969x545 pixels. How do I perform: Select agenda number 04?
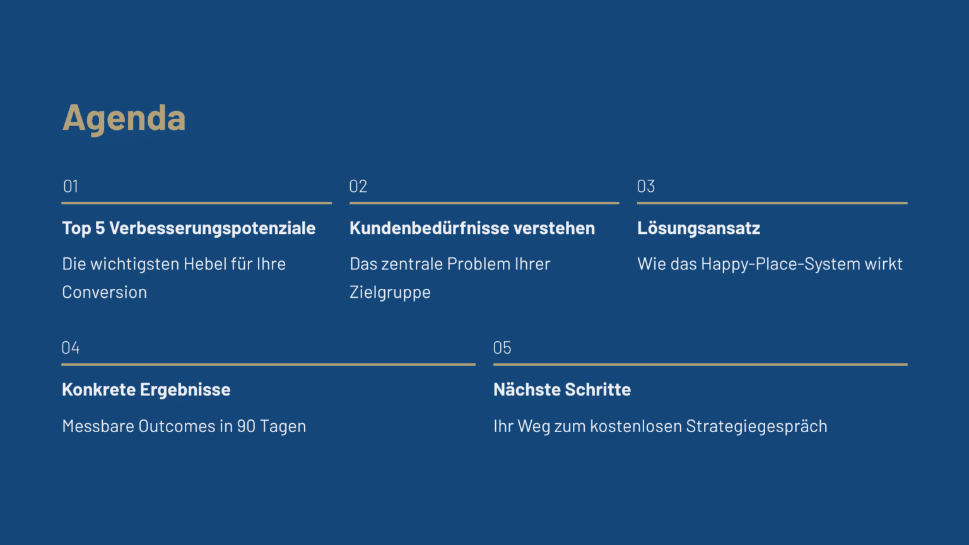pos(71,348)
